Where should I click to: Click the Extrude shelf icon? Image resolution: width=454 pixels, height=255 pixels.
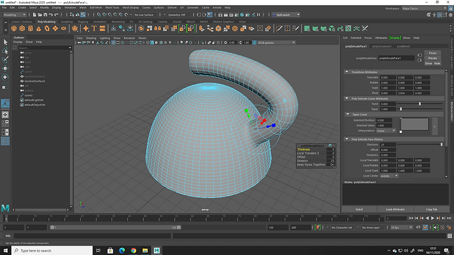click(x=202, y=28)
